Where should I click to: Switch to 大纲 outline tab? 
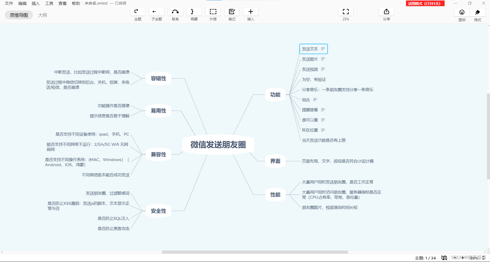click(42, 15)
